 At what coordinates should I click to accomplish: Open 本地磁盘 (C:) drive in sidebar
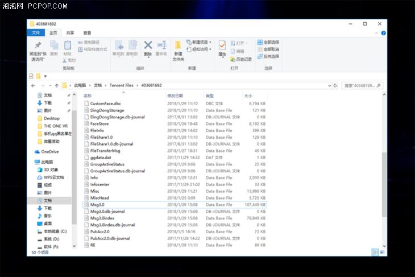click(x=52, y=231)
